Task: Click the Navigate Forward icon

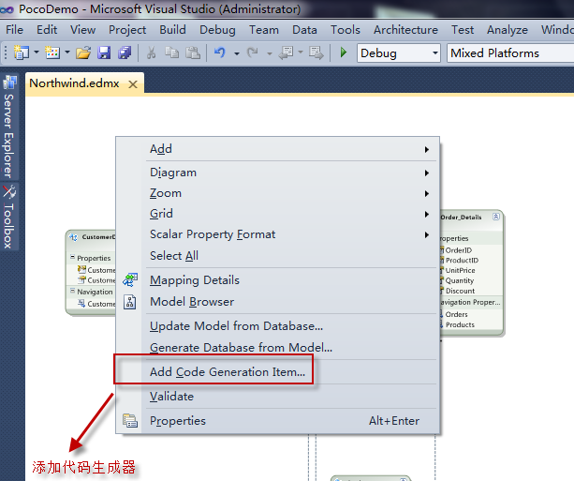Action: (x=316, y=53)
